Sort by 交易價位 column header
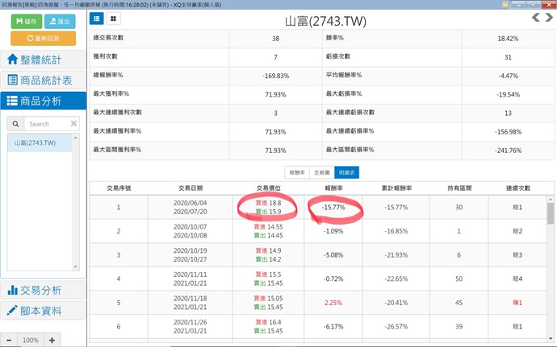 point(269,188)
